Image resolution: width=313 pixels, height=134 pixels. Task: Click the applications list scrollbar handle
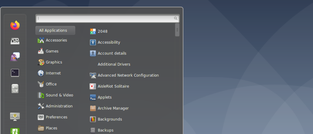pyautogui.click(x=177, y=30)
